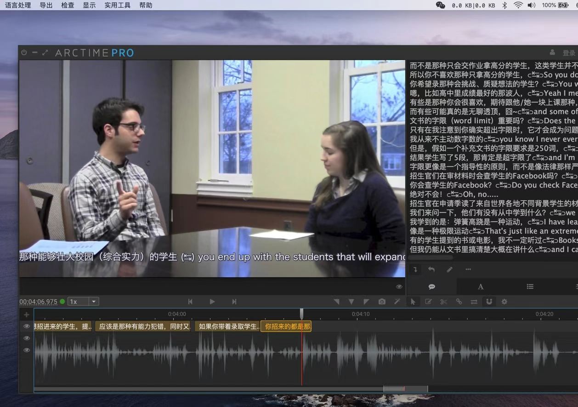Click the 登录 login button
Screen dimensions: 578x407
(x=569, y=53)
